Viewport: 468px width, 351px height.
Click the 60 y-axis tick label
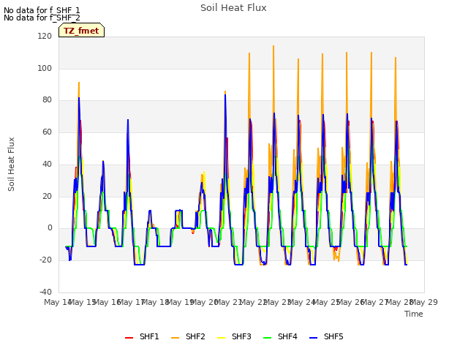(x=47, y=132)
